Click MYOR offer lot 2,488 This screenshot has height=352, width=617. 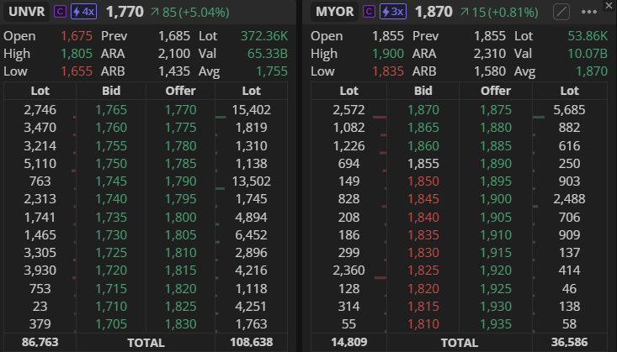pyautogui.click(x=569, y=199)
